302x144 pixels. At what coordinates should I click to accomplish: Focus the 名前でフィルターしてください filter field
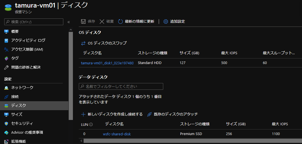point(121,86)
